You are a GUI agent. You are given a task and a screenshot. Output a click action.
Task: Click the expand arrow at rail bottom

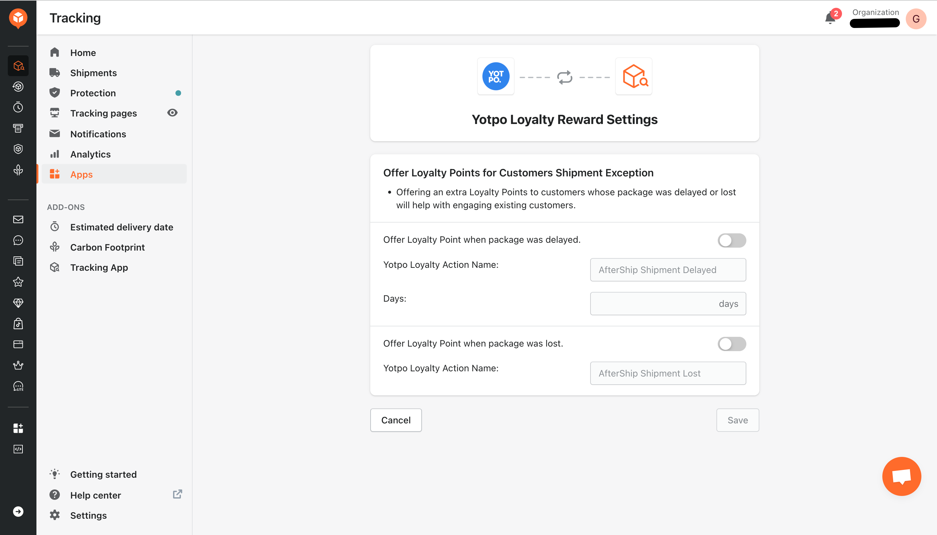point(18,512)
